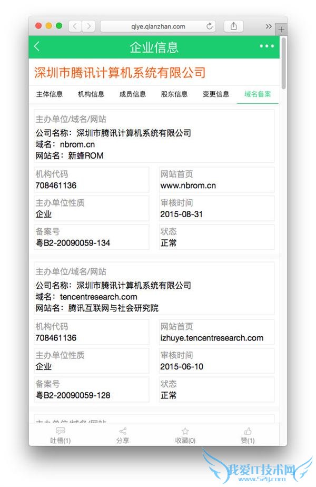The height and width of the screenshot is (487, 316).
Task: Click the 企业信息 header title
Action: [154, 47]
